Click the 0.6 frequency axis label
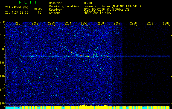 coord(2,103)
